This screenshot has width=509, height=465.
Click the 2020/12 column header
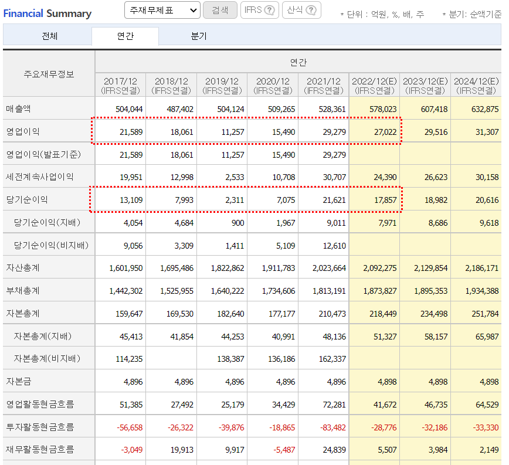pos(273,86)
